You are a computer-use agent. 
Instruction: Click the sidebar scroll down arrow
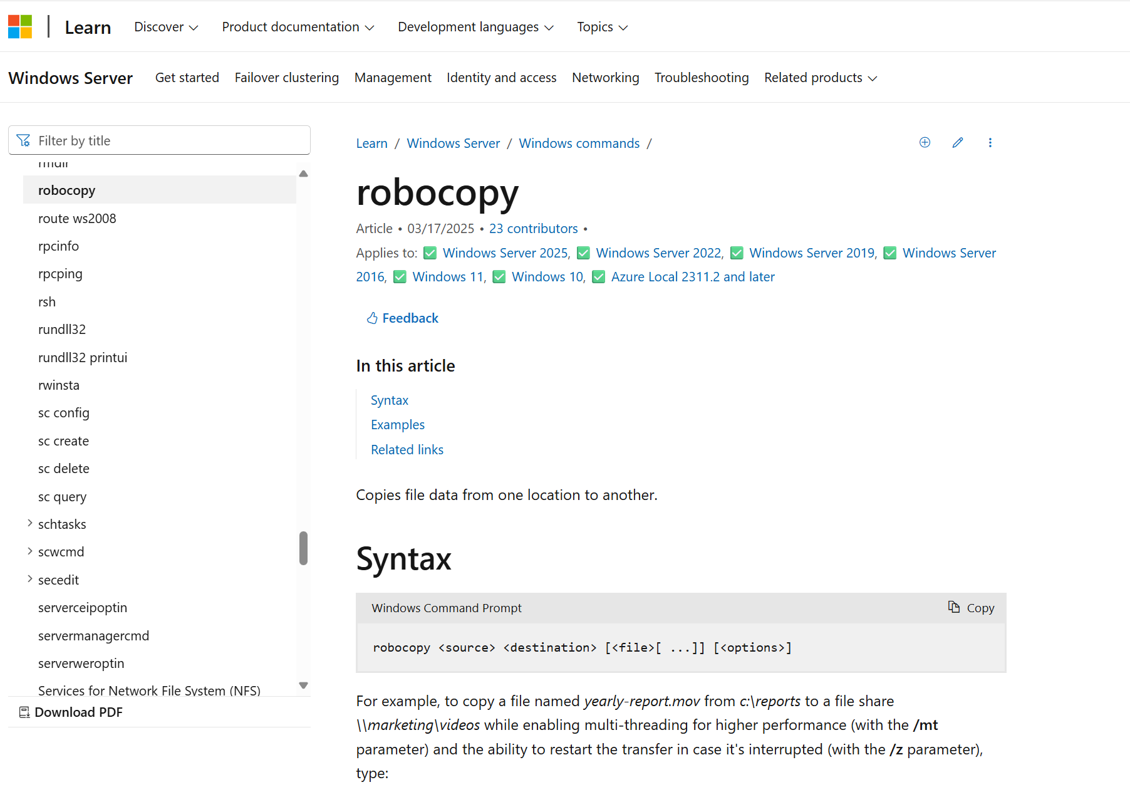point(303,685)
